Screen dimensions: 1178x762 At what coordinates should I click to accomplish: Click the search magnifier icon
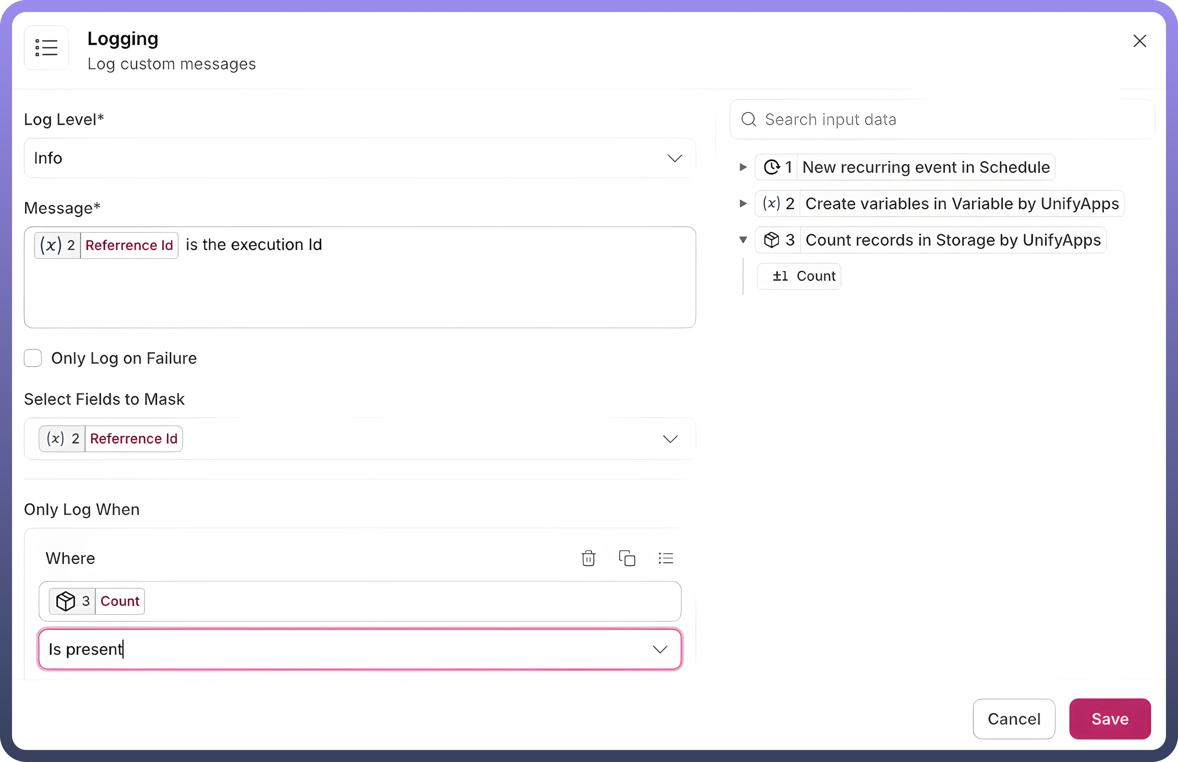[749, 119]
